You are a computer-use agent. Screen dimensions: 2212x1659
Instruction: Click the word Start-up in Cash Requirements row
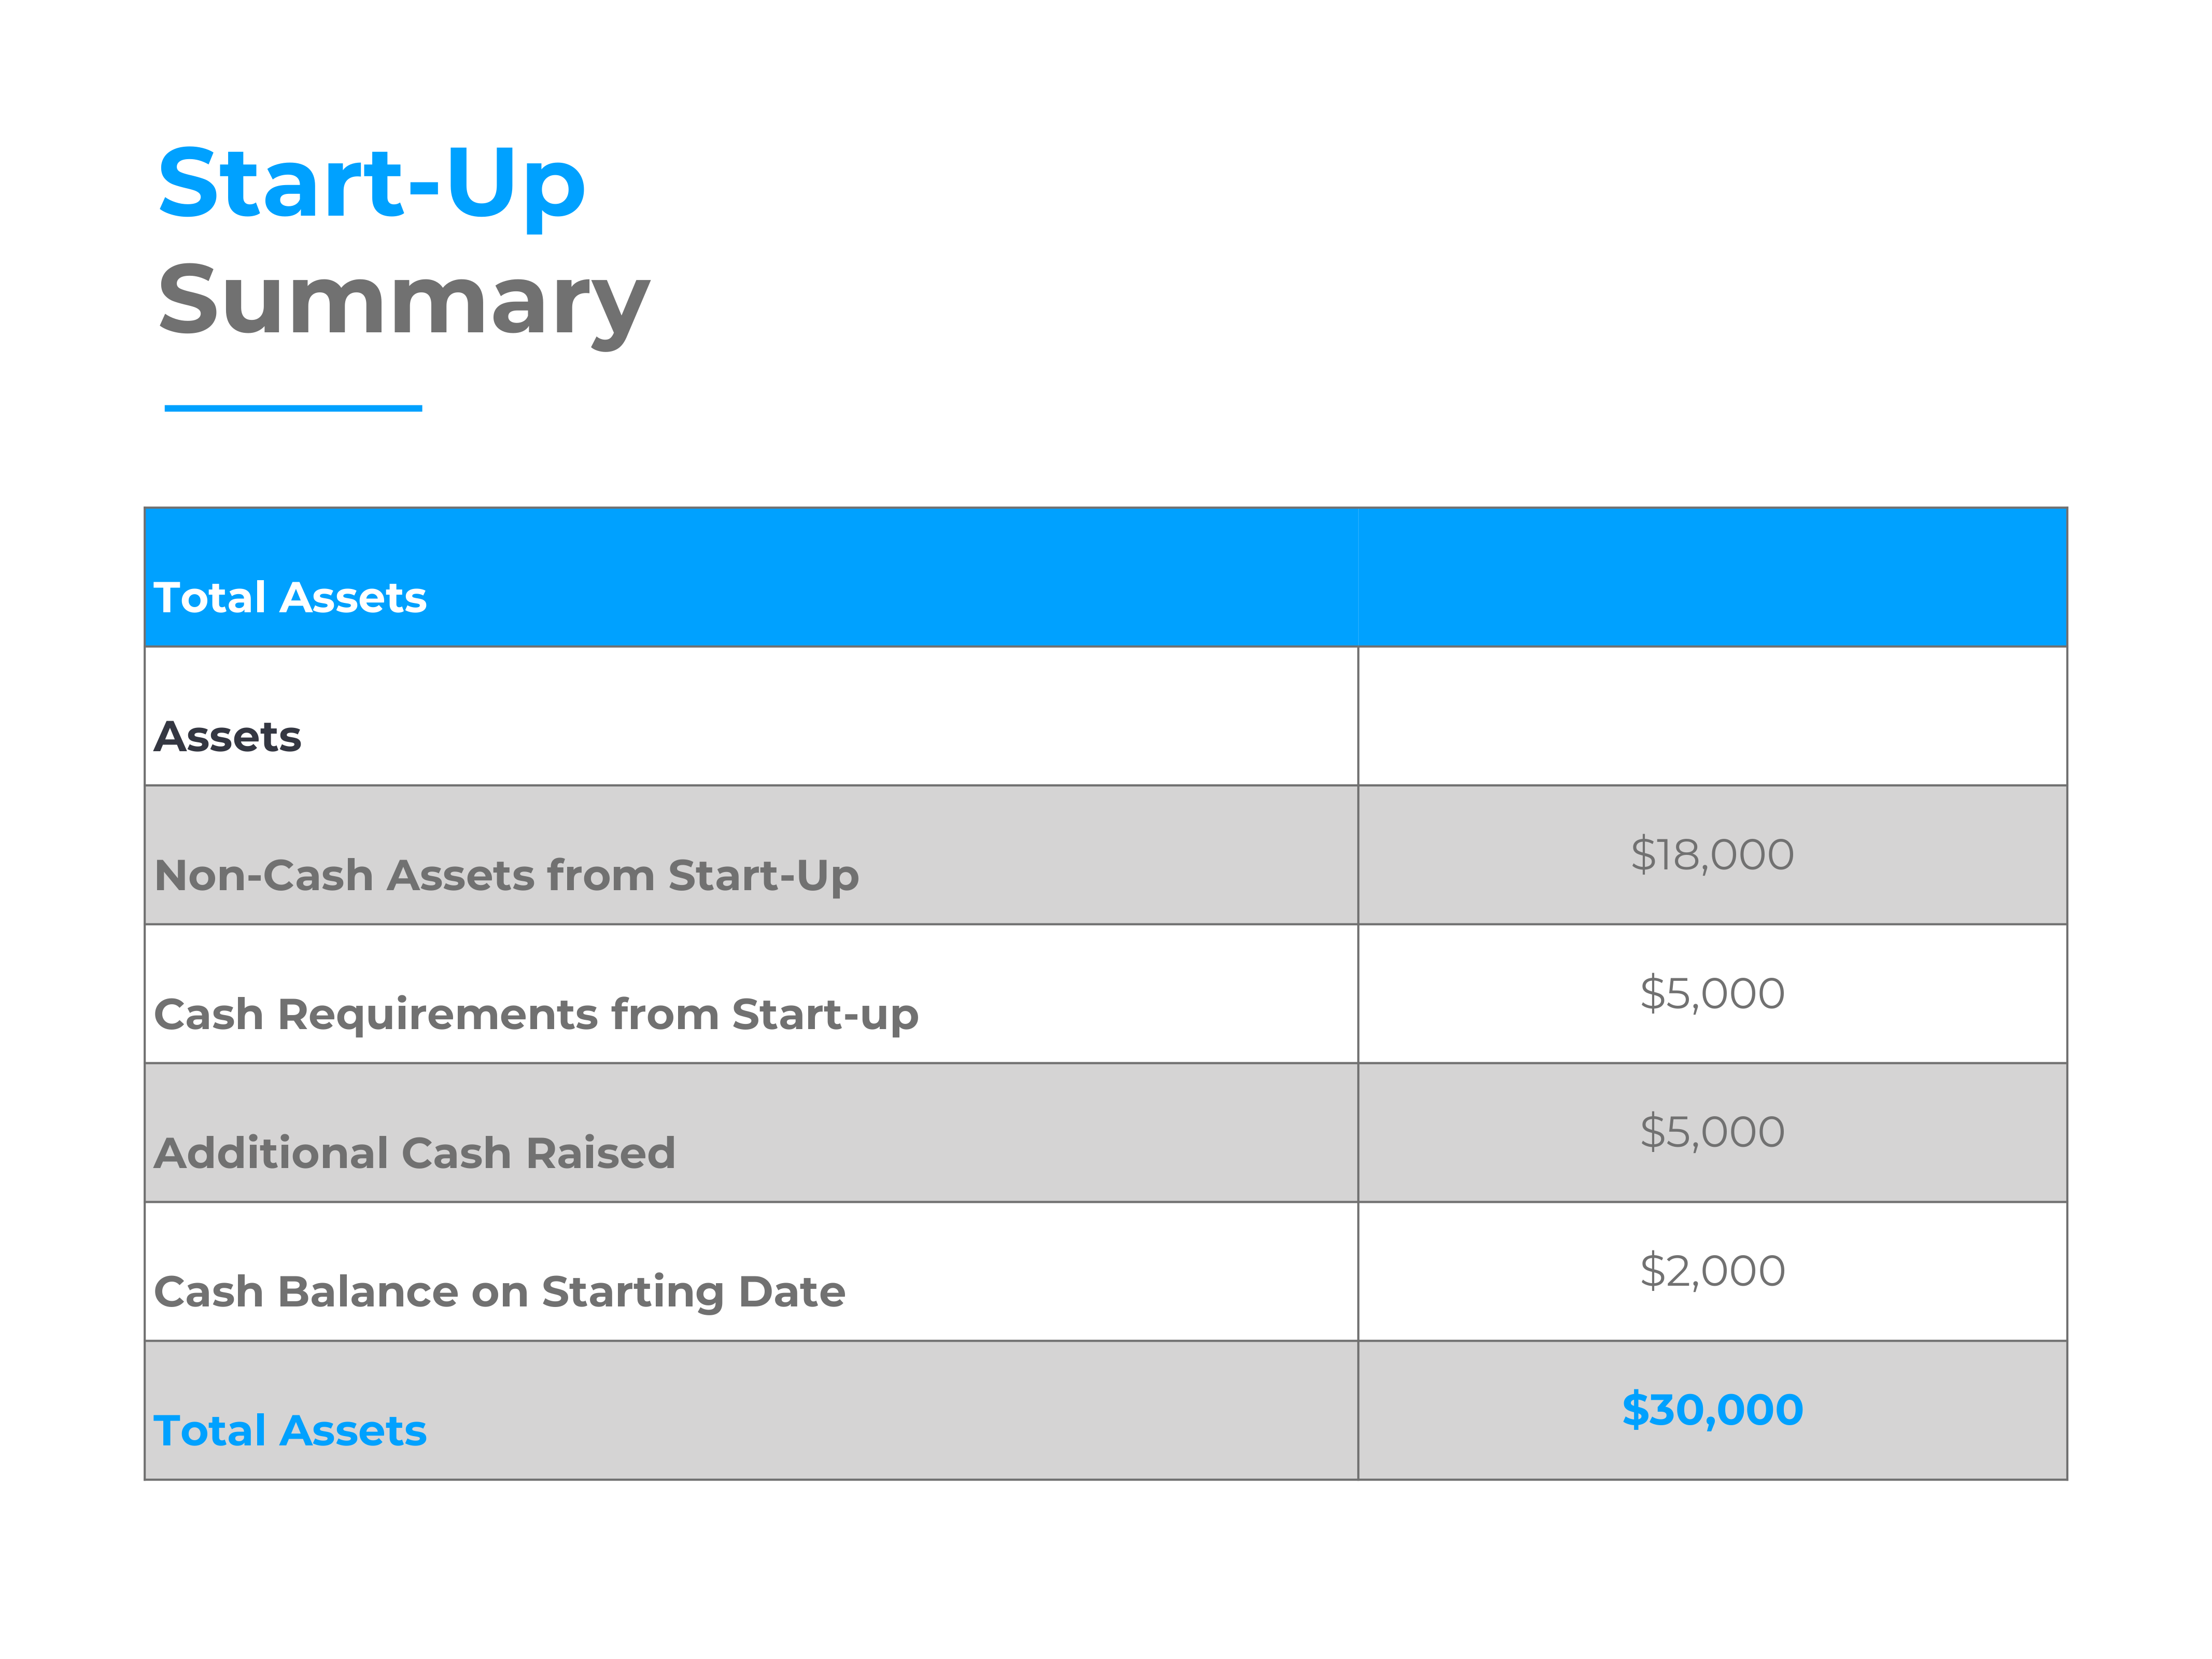pyautogui.click(x=825, y=1016)
